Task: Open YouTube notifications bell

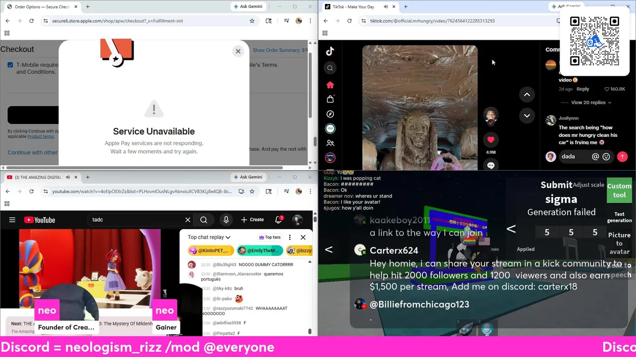Action: coord(278,220)
